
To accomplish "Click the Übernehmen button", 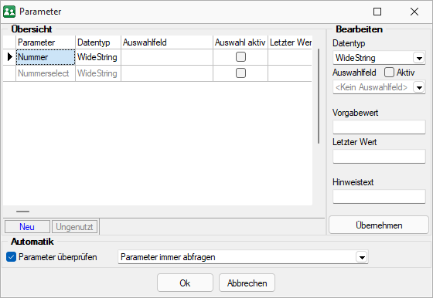I will click(x=379, y=225).
